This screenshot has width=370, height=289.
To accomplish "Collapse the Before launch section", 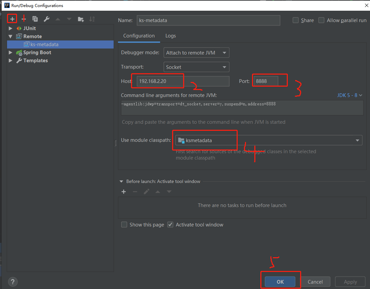I will click(x=121, y=181).
